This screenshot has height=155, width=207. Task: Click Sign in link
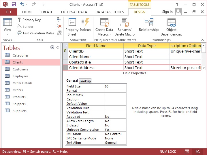click(x=168, y=12)
